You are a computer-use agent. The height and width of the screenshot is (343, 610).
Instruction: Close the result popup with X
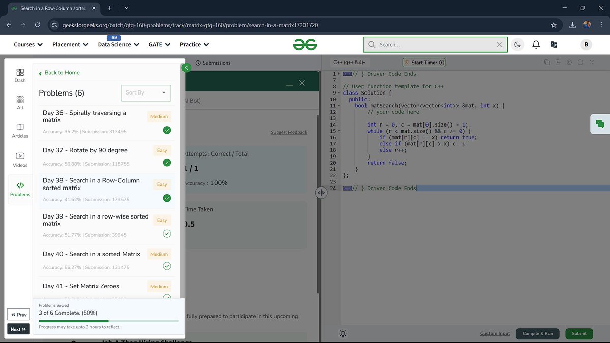(x=302, y=83)
